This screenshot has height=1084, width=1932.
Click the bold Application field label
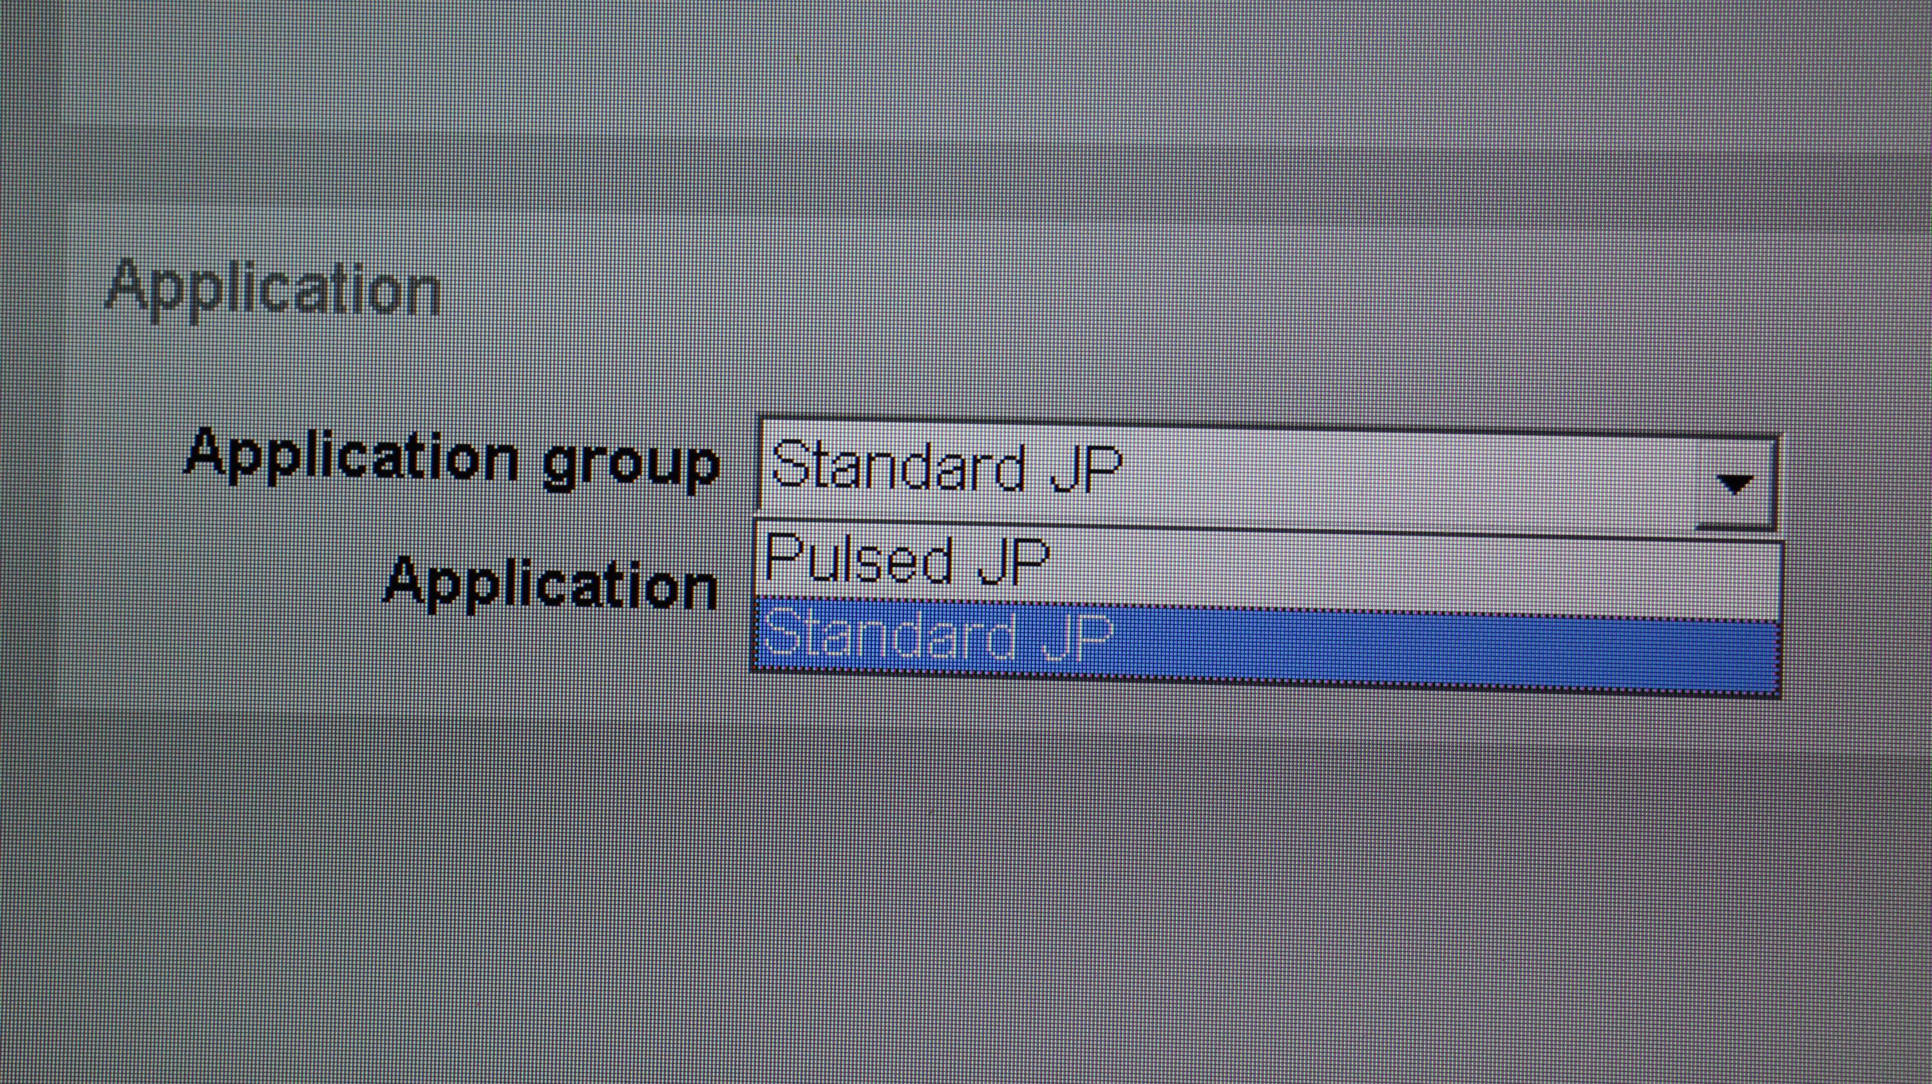tap(551, 584)
